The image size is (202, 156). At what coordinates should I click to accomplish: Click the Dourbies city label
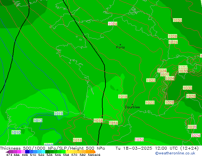click(x=132, y=107)
